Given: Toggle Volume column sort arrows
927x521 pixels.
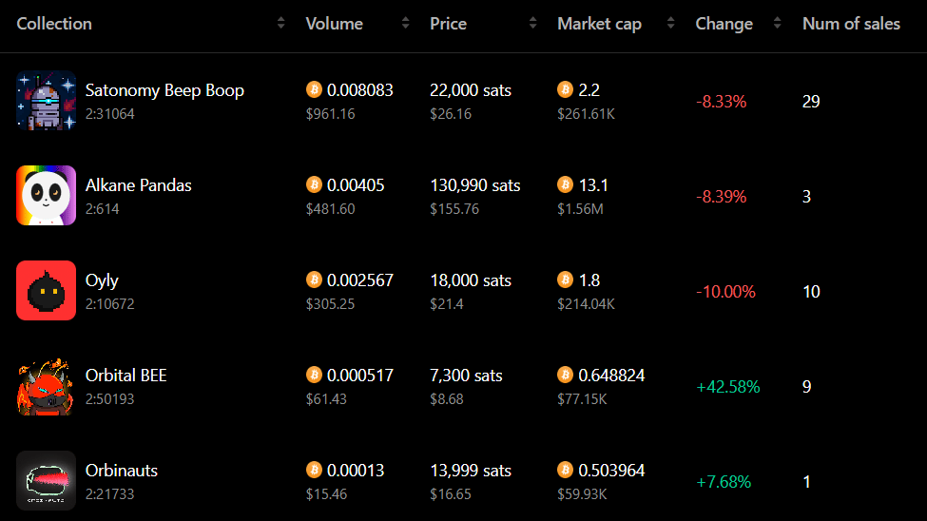Looking at the screenshot, I should pos(406,23).
